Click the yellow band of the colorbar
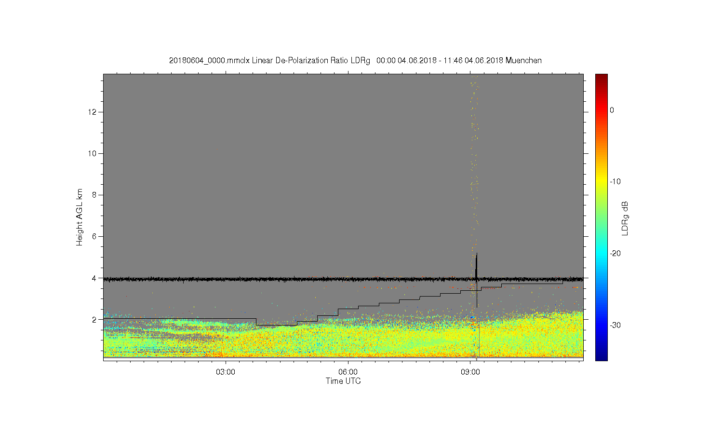 coord(602,182)
